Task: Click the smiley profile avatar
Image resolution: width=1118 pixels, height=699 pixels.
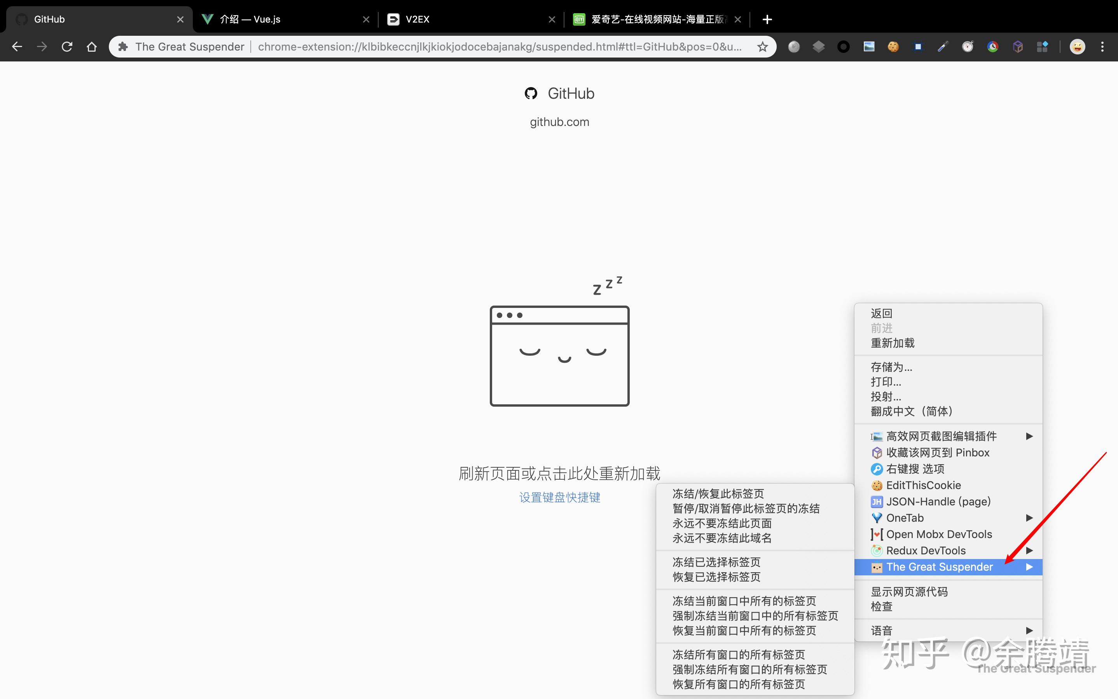Action: [1077, 47]
